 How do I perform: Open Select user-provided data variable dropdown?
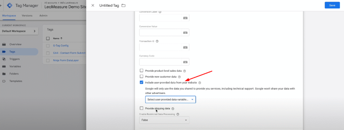point(170,100)
